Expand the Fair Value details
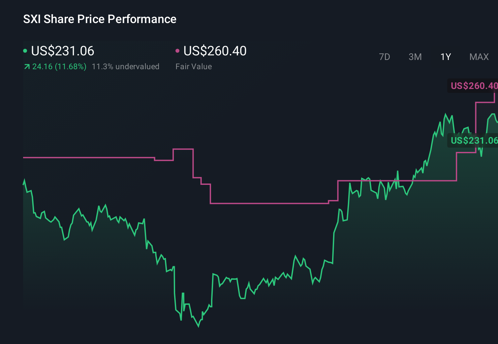Image resolution: width=498 pixels, height=344 pixels. pos(215,51)
